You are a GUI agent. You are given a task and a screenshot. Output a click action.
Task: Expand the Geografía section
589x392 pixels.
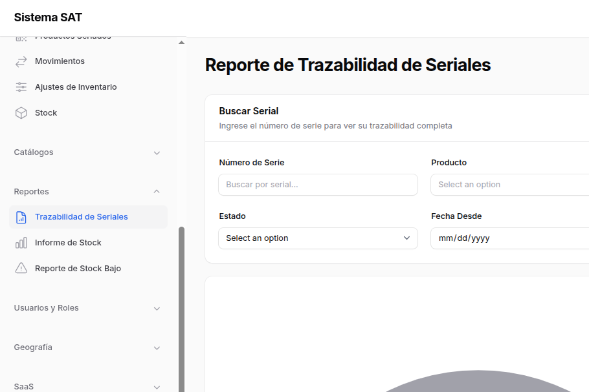pos(157,348)
